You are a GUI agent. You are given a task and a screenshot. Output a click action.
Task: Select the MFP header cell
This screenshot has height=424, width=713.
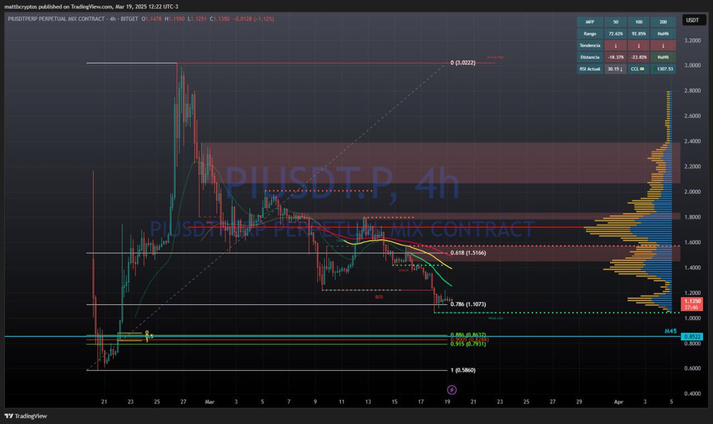click(591, 21)
